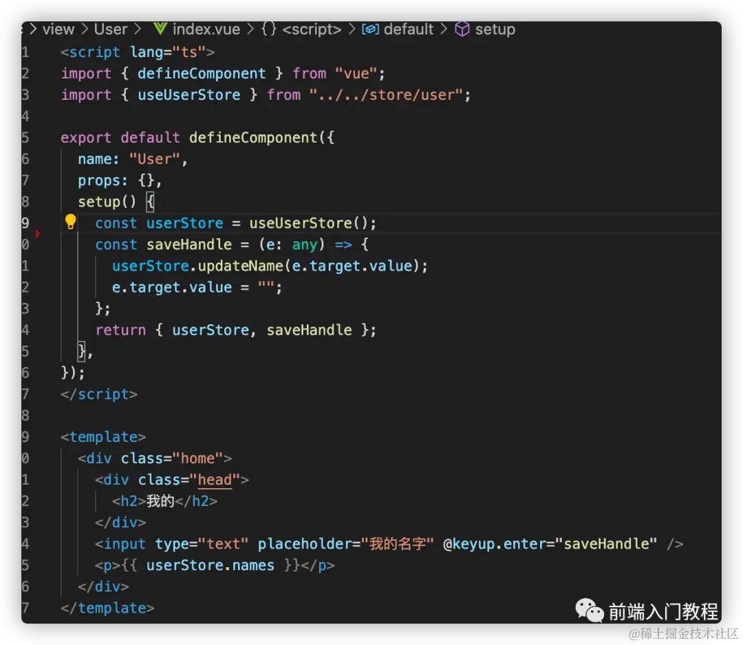Open the view folder breadcrumb
The image size is (743, 645).
[58, 30]
